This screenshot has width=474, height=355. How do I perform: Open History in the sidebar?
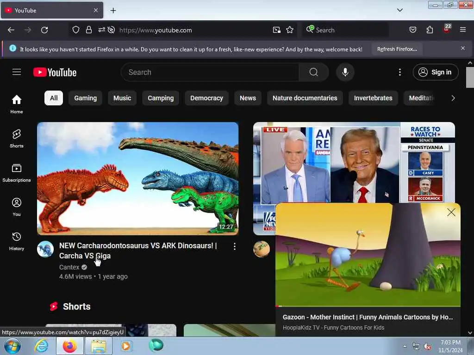17,241
